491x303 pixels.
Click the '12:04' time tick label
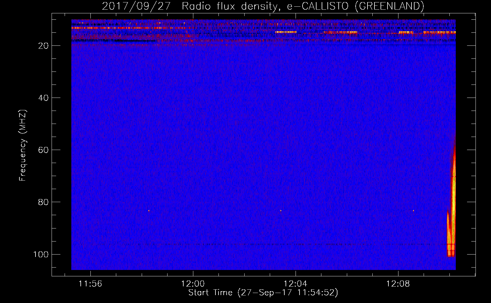pyautogui.click(x=295, y=284)
